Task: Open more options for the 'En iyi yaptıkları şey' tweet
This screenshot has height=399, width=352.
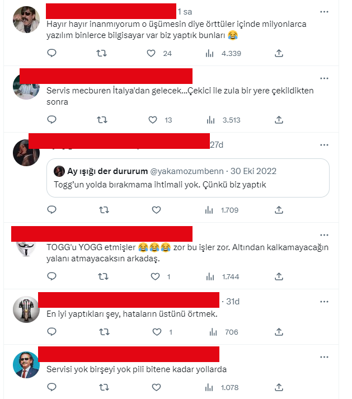Action: tap(324, 302)
